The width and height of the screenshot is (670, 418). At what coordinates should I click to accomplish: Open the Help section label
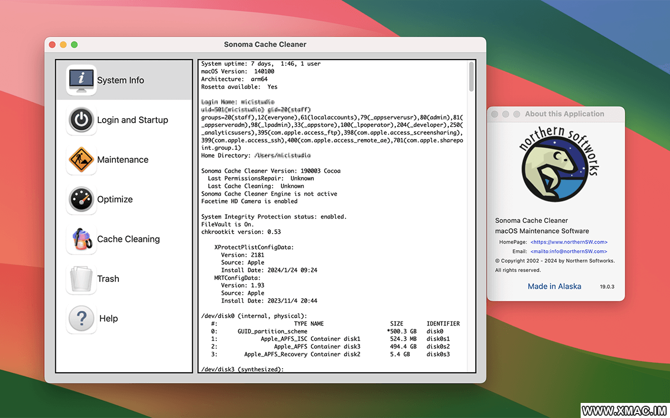tap(108, 319)
